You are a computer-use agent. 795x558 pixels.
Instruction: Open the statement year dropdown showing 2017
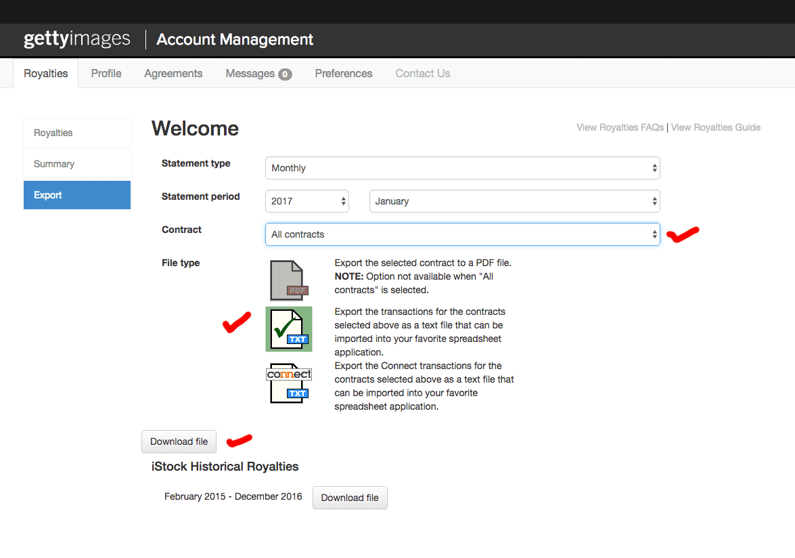pos(306,201)
